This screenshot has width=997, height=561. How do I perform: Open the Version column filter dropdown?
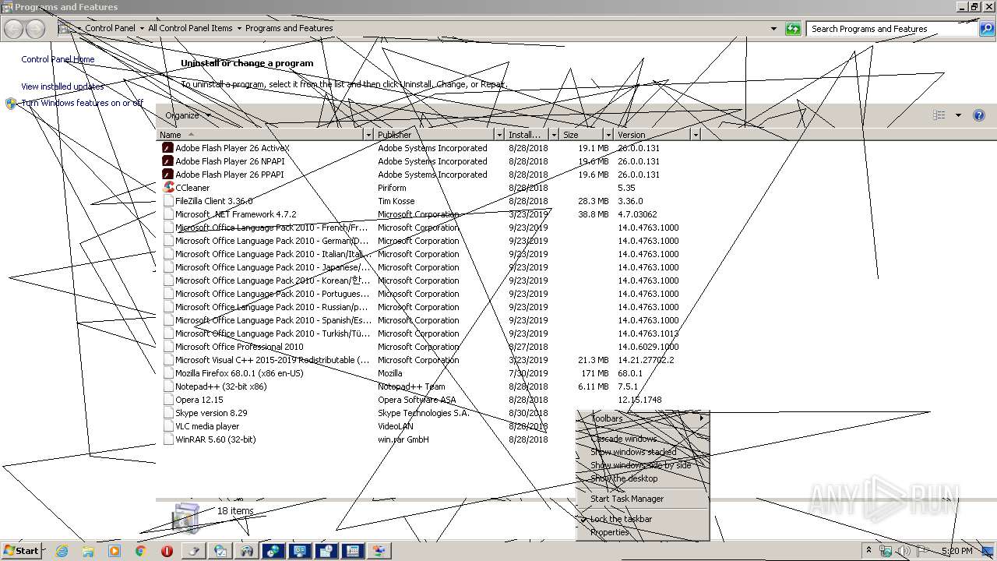click(696, 135)
